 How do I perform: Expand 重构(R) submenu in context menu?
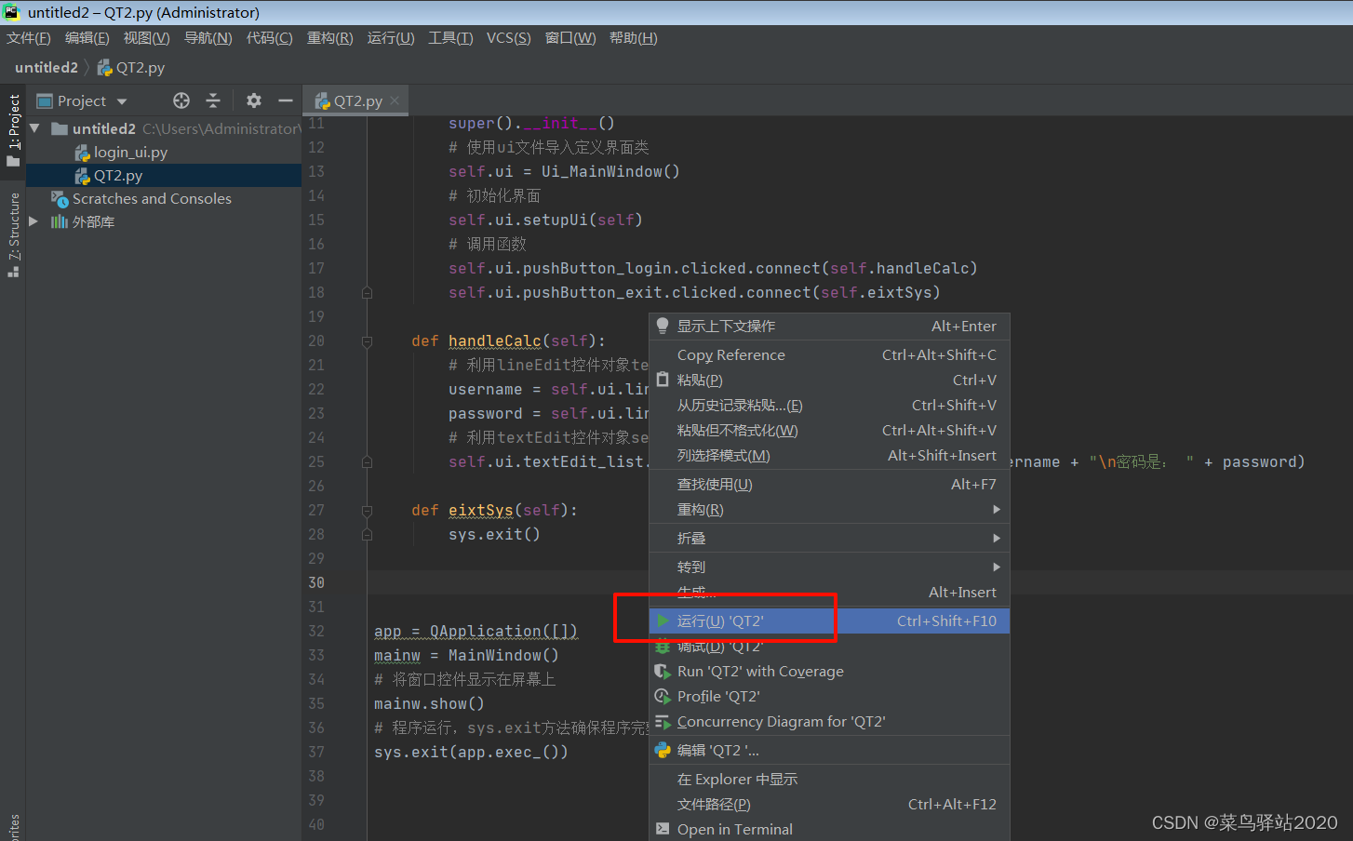(829, 509)
